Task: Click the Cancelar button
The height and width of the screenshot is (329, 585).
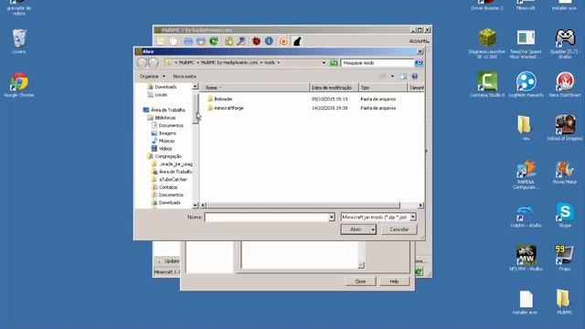Action: 399,229
